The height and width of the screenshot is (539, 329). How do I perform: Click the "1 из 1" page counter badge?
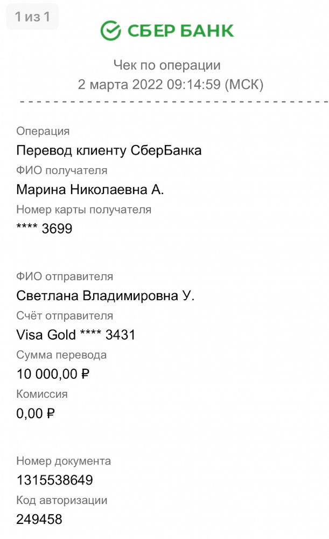click(x=32, y=17)
